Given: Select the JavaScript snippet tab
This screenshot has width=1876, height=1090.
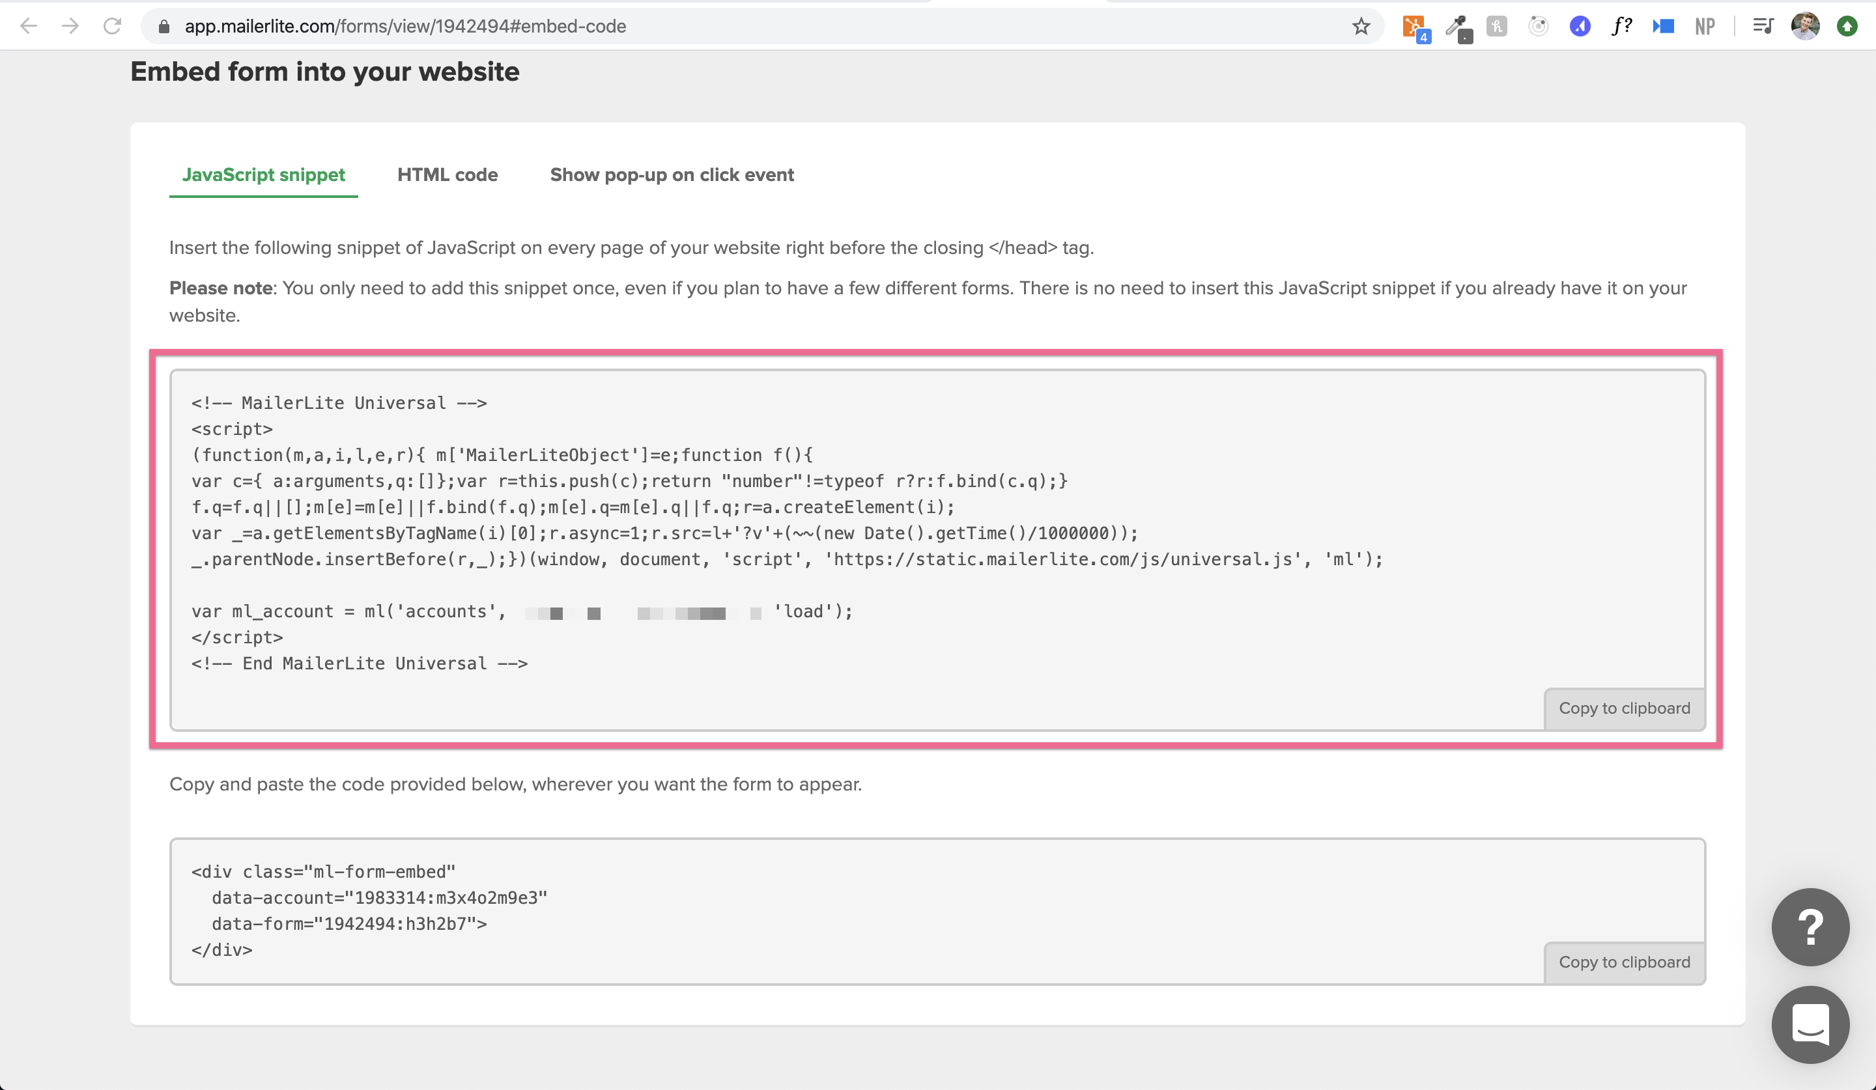Looking at the screenshot, I should (x=264, y=175).
